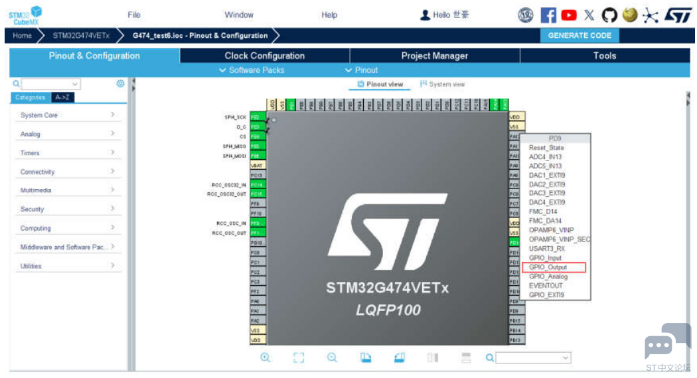Open the Facebook icon in header
This screenshot has width=697, height=378.
[548, 15]
